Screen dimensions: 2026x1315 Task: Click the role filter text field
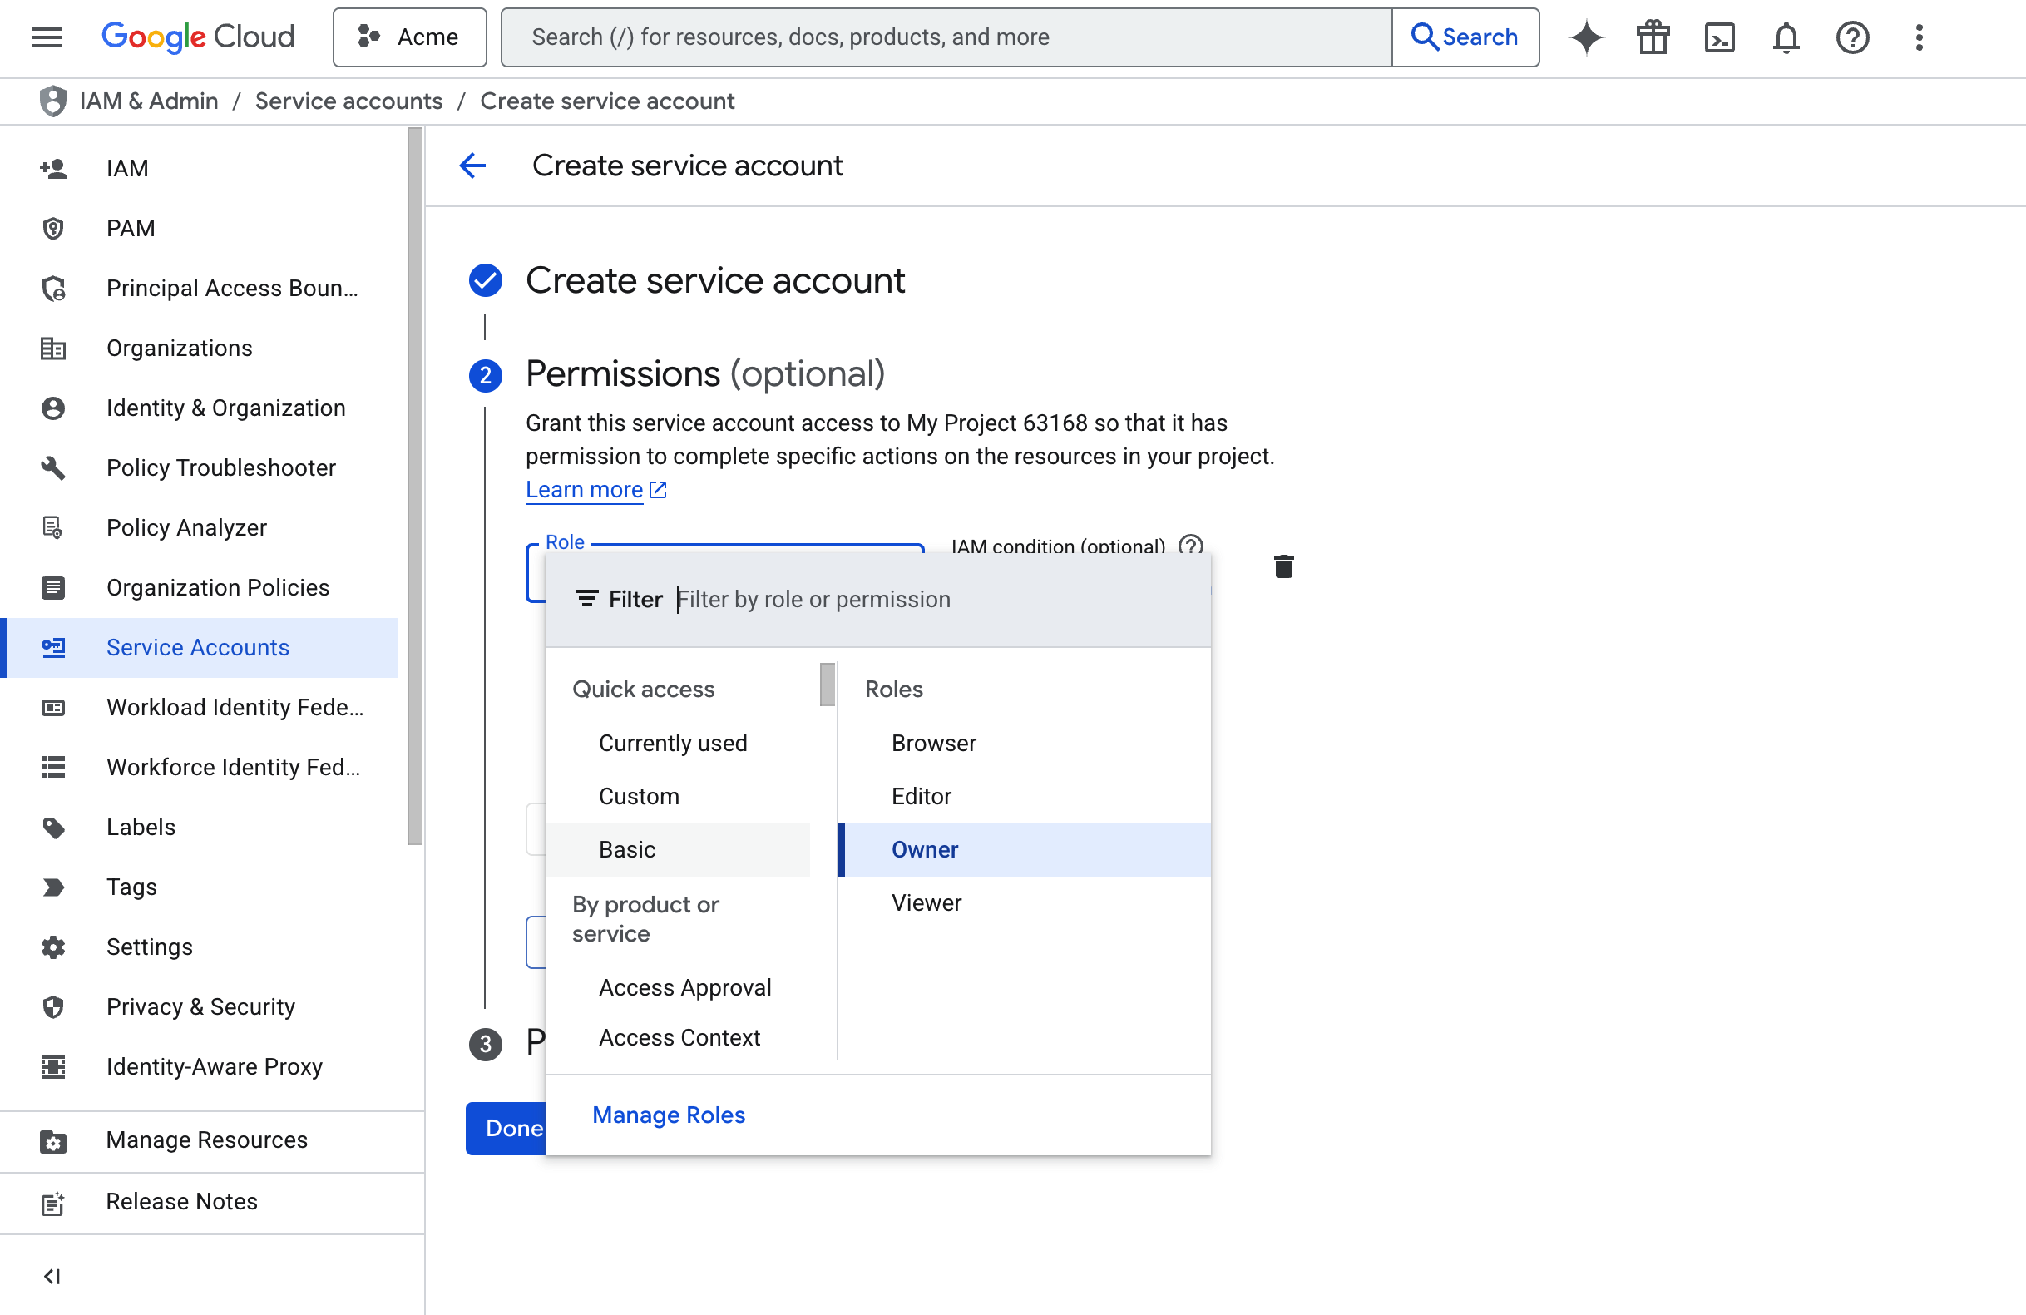pyautogui.click(x=936, y=598)
